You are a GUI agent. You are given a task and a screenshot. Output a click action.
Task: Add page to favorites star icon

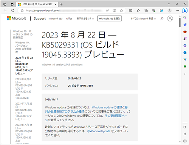tap(121, 11)
